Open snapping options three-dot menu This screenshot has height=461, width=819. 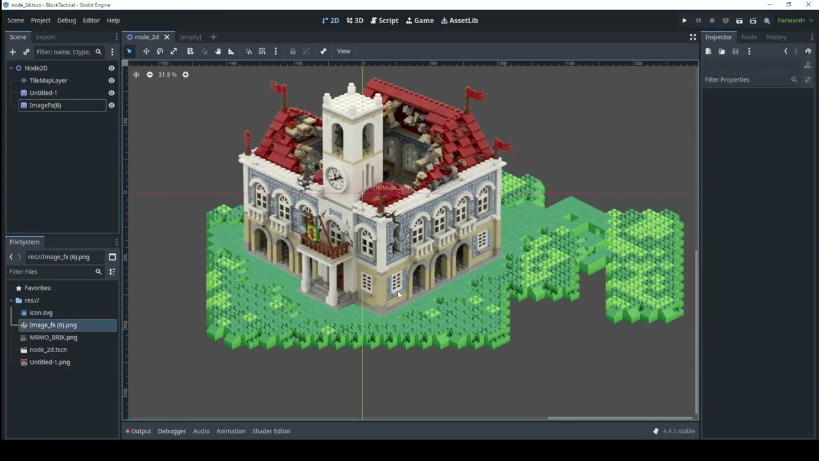276,51
